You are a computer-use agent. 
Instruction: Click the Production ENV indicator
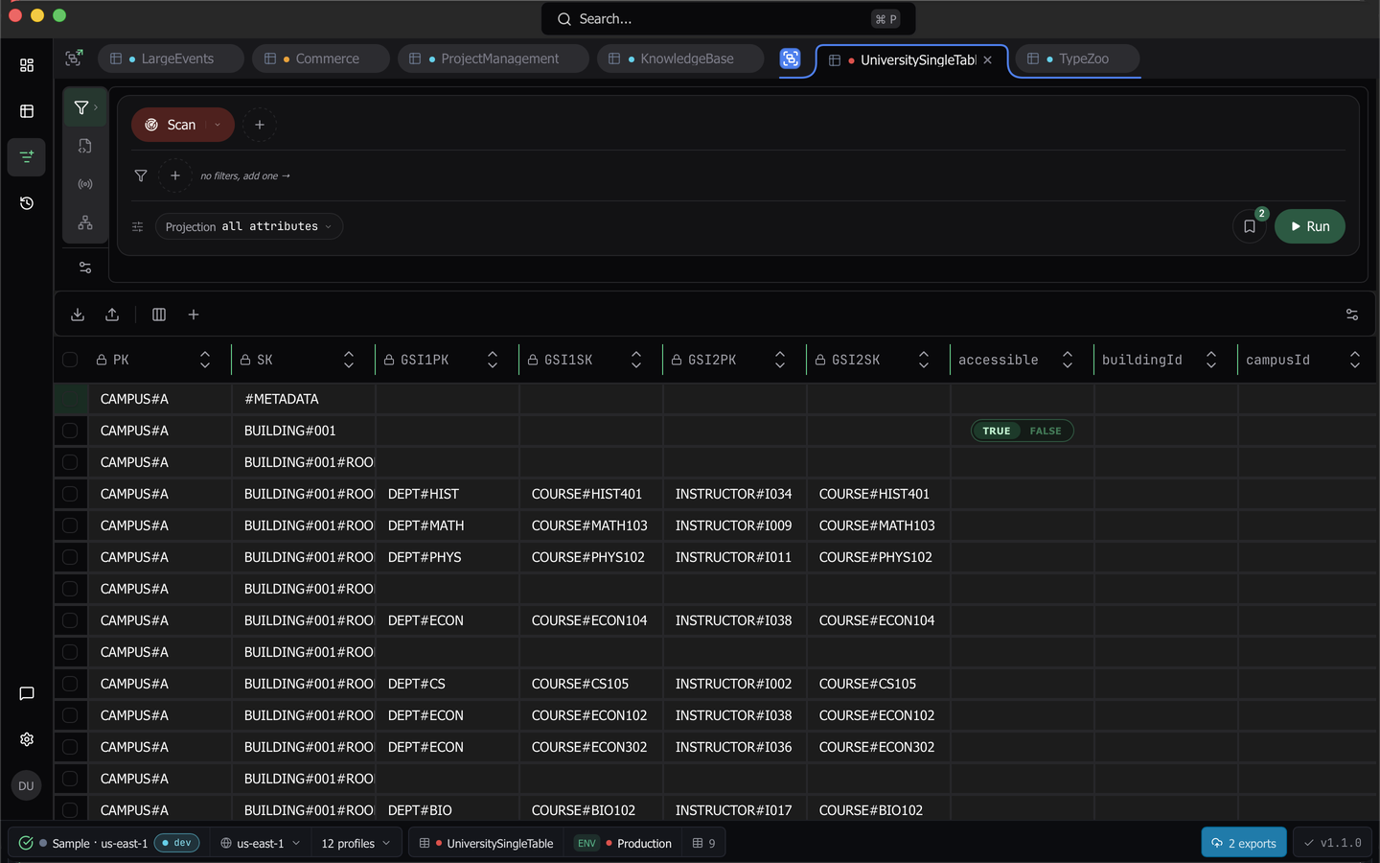coord(624,843)
